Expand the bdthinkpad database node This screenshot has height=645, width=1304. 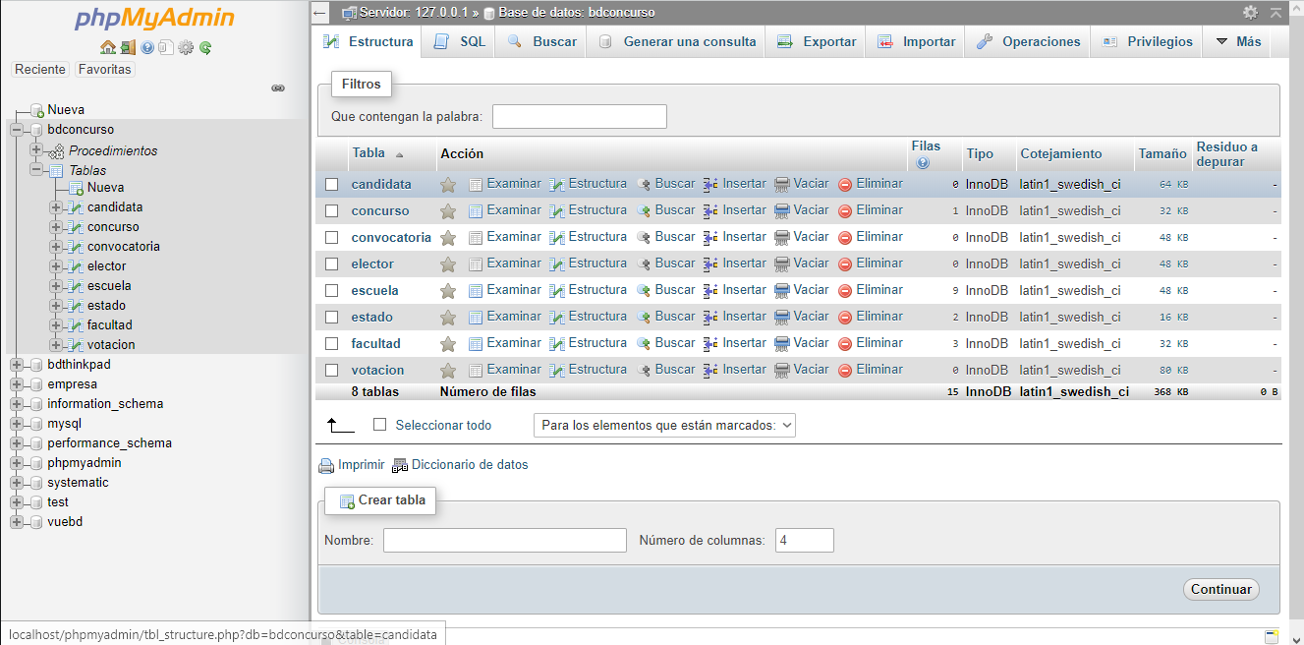click(x=18, y=364)
